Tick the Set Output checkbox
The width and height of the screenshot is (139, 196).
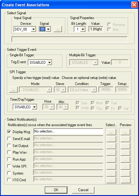9,145
